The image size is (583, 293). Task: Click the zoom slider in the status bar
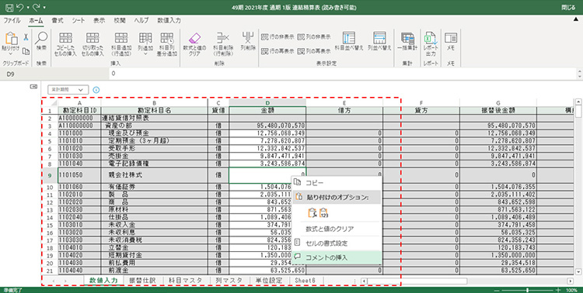528,290
